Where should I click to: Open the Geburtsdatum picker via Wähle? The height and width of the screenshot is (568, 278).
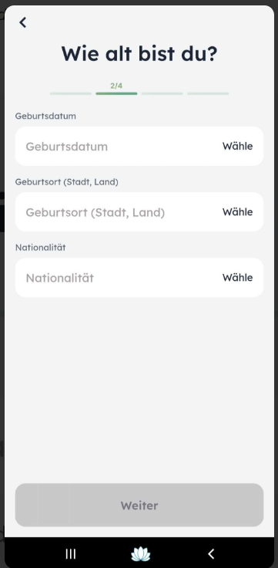[x=237, y=147]
